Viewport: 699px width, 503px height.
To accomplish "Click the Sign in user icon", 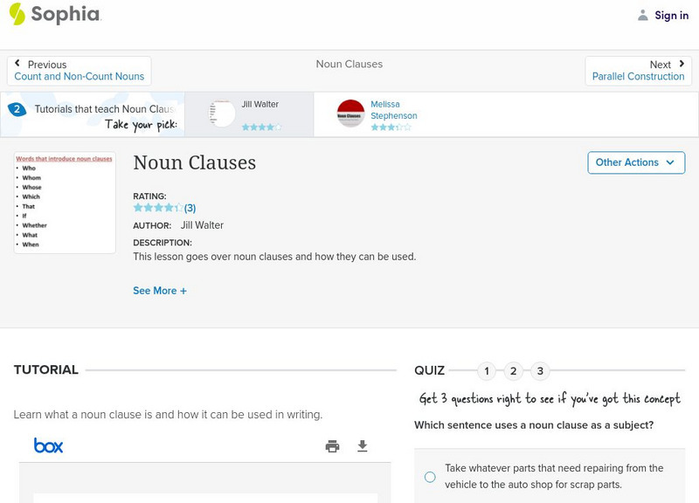I will [x=643, y=16].
